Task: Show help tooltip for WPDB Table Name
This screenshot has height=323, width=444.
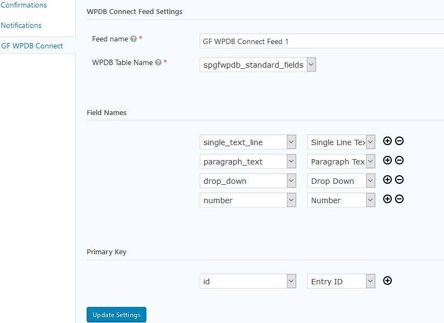Action: (158, 62)
